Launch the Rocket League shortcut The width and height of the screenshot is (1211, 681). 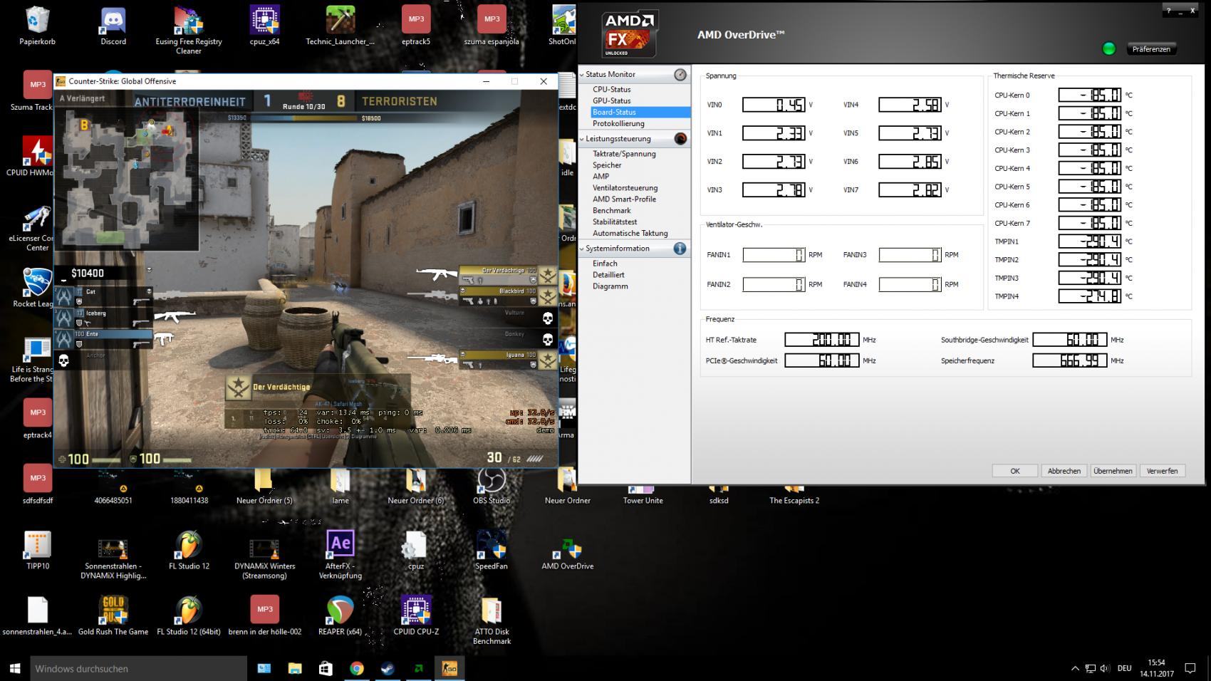pos(34,288)
